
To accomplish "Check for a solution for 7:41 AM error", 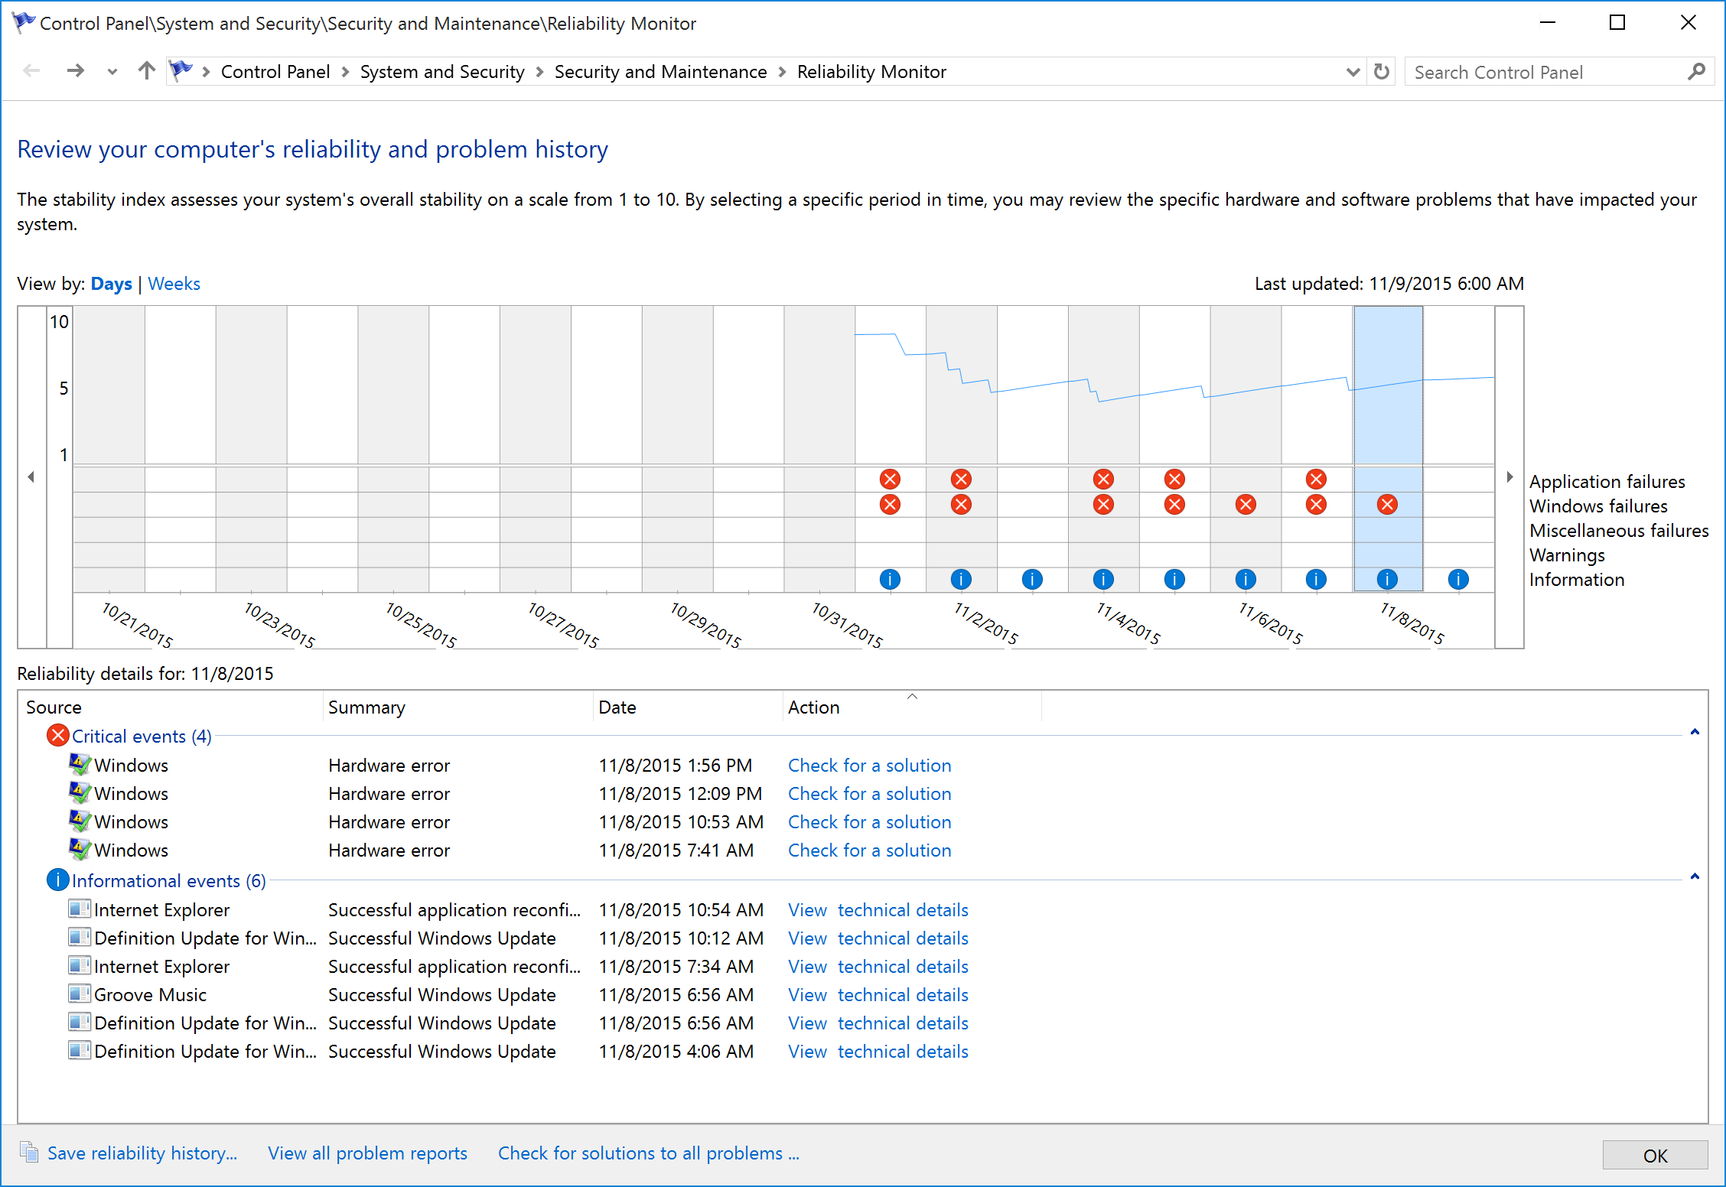I will click(869, 850).
